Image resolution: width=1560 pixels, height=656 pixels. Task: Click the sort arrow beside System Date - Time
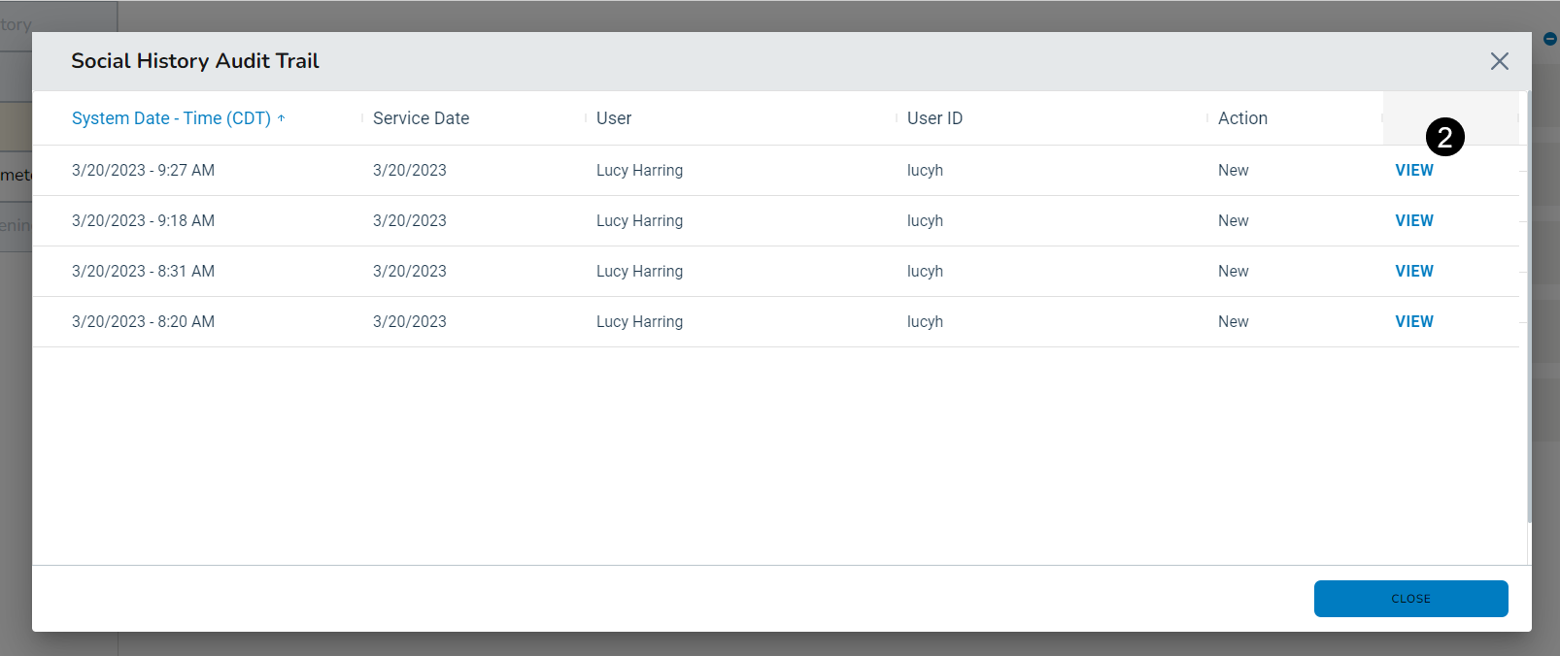pyautogui.click(x=282, y=118)
